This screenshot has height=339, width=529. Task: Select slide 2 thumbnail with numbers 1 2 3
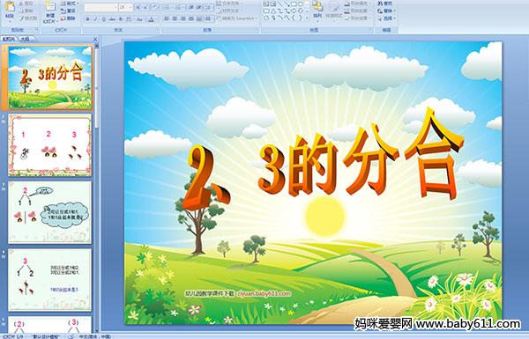[x=49, y=145]
